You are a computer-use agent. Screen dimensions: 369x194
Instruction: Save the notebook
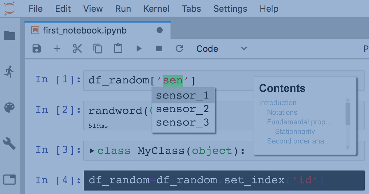(x=36, y=49)
